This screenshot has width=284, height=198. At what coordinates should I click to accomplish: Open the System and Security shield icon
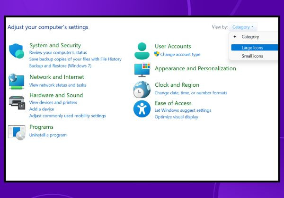17,51
